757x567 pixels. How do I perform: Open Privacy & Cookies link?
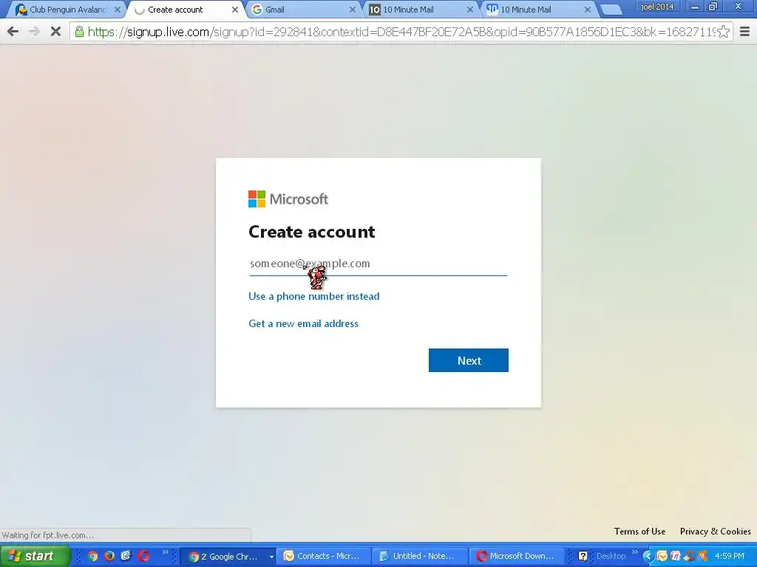pyautogui.click(x=715, y=532)
